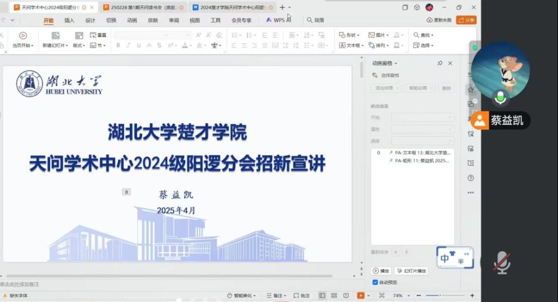
Task: Click the slide sorter view icon in status bar
Action: click(x=334, y=295)
